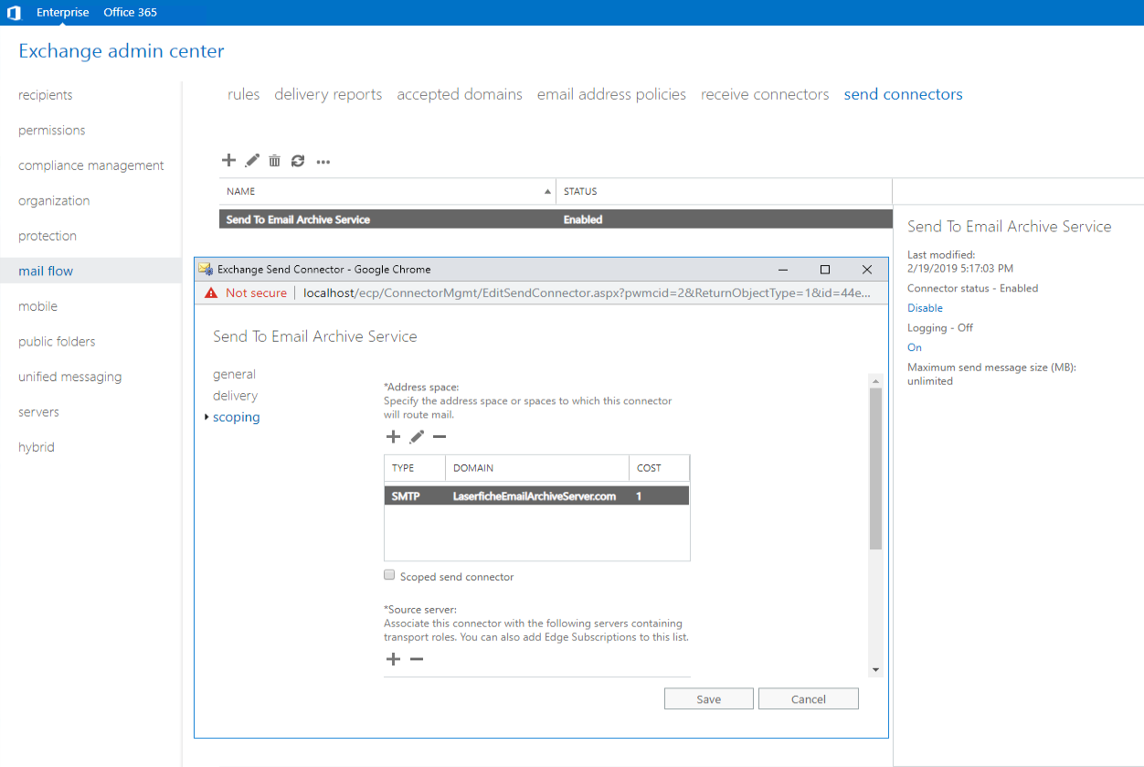Click the Office logo icon in top bar

[x=14, y=13]
